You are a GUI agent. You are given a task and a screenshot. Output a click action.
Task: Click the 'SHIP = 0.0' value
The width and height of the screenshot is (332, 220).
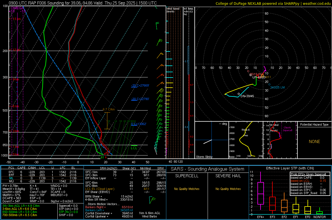click(66, 215)
